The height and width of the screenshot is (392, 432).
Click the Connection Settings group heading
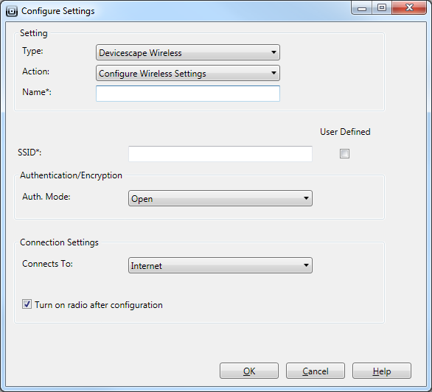[x=59, y=242]
